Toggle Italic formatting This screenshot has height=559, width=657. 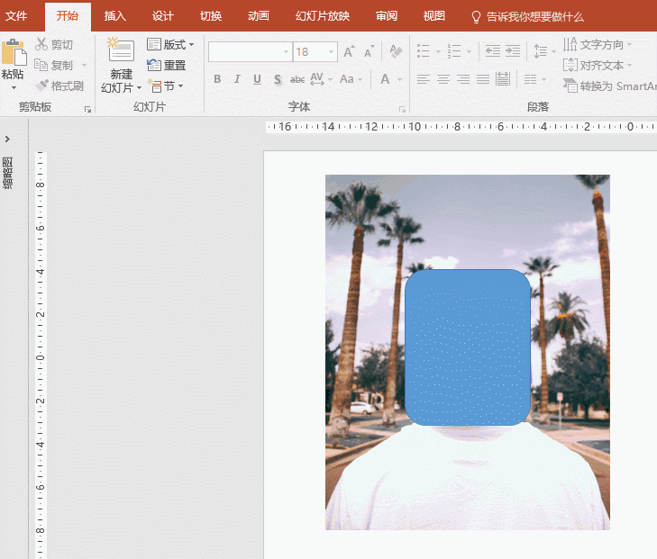click(237, 79)
